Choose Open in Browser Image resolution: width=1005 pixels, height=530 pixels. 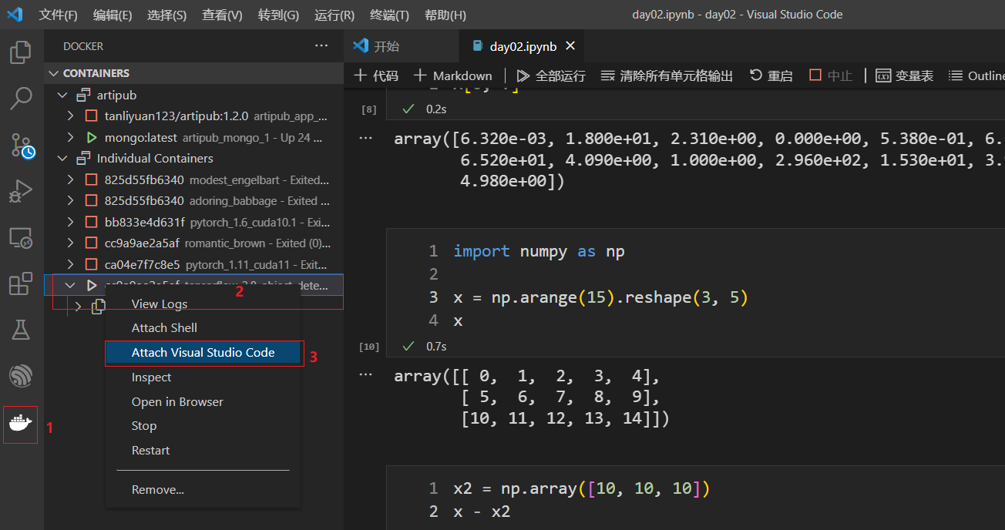pyautogui.click(x=203, y=402)
